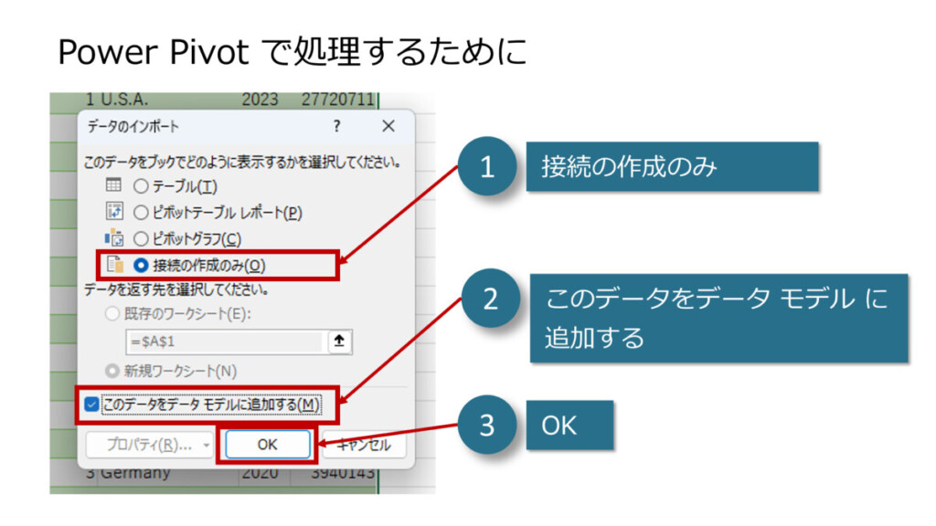Screen dimensions: 936x526
Task: Close the データのインポート dialog
Action: point(388,126)
